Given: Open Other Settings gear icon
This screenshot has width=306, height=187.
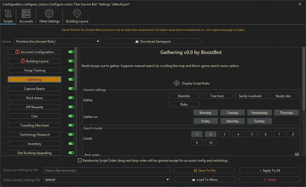Looking at the screenshot, I should 49,13.
